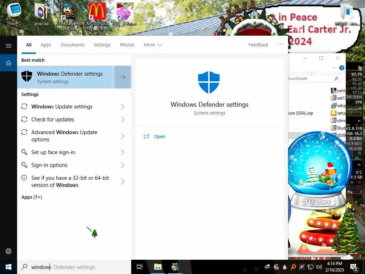Screen dimensions: 365x274
Task: Click the blue Windows Defender shield logo
Action: click(209, 82)
